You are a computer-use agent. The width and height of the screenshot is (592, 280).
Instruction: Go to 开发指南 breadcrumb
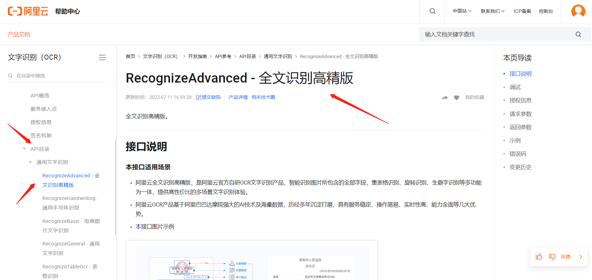[x=198, y=57]
